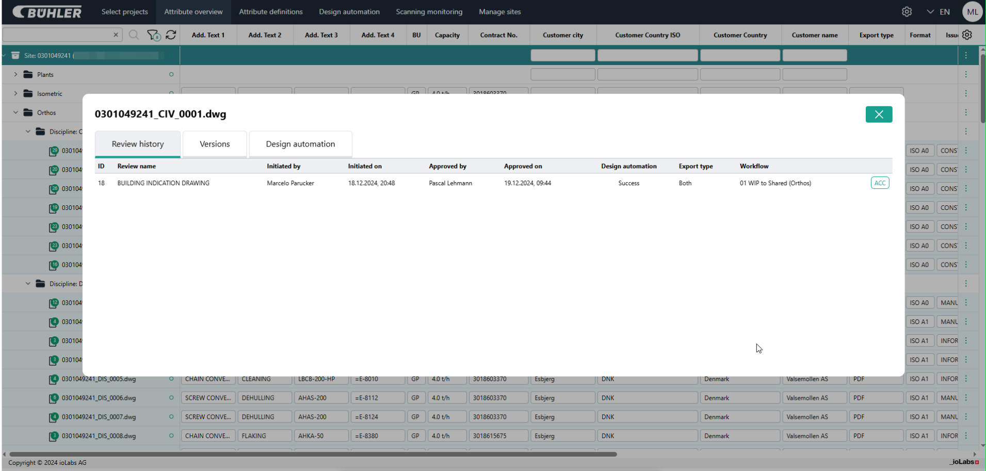Expand the Isometric folder
986x471 pixels.
point(15,93)
